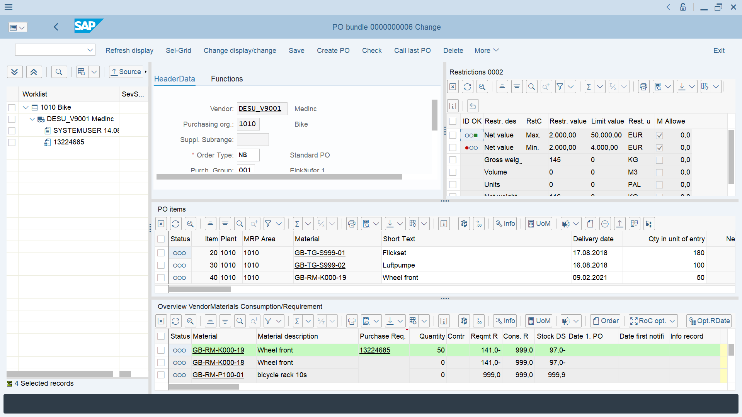Check the row checkbox for item GB-TG-S999-01

(161, 253)
